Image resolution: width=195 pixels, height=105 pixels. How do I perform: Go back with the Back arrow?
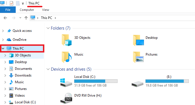5,18
